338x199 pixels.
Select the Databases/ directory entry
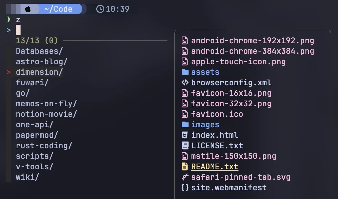pyautogui.click(x=39, y=51)
